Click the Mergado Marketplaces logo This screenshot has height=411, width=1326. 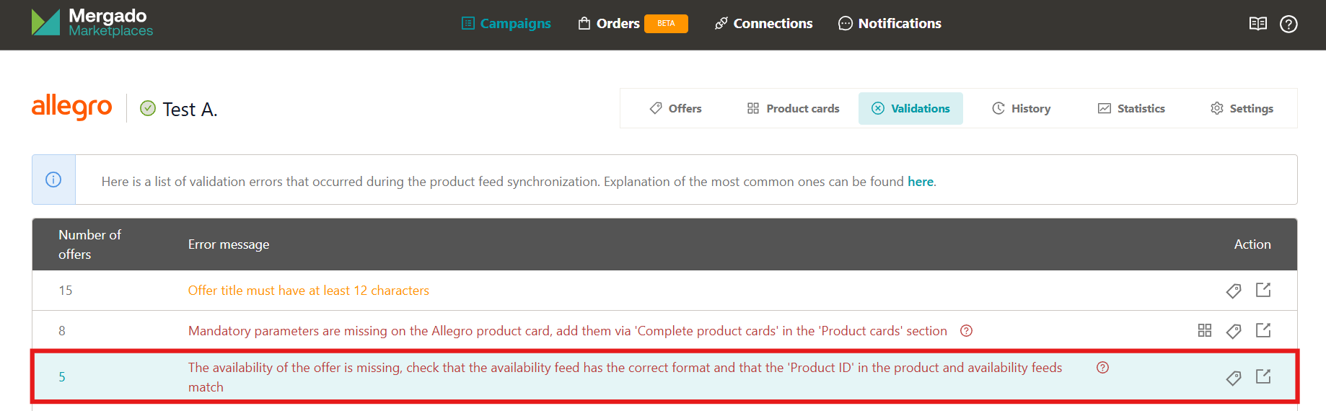click(92, 23)
